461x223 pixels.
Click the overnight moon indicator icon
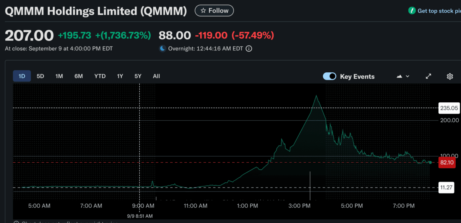[x=162, y=48]
